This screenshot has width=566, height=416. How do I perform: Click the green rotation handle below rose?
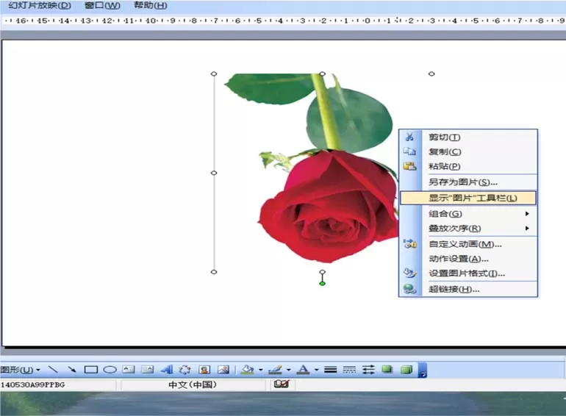323,284
